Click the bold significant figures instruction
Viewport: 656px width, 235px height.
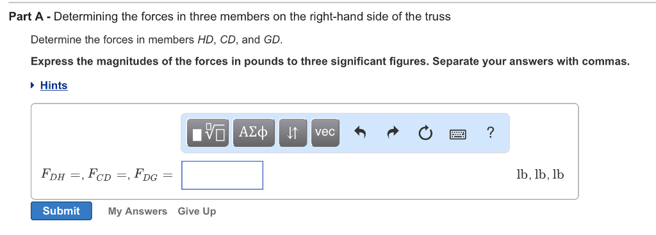tap(330, 62)
